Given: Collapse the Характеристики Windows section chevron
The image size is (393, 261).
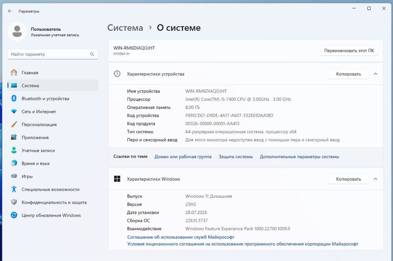Looking at the screenshot, I should tap(375, 179).
